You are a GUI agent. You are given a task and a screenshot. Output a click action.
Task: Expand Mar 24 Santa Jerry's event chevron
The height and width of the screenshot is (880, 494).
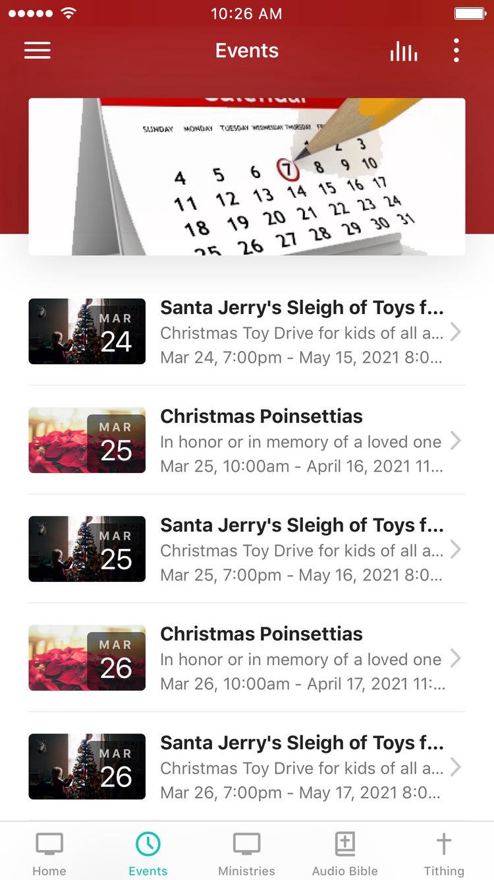click(455, 332)
